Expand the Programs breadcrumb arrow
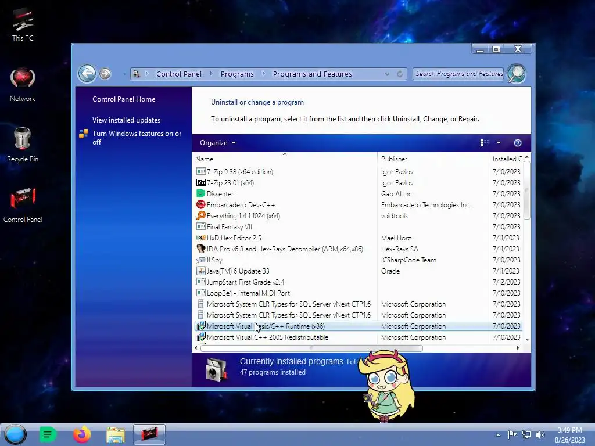Image resolution: width=595 pixels, height=446 pixels. (x=263, y=74)
